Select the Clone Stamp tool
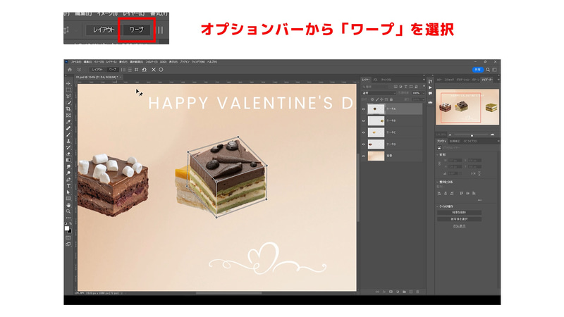 pos(68,141)
